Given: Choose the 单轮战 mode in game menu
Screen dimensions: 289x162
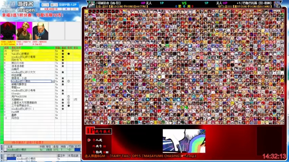Looking at the screenshot, I should [100, 152].
